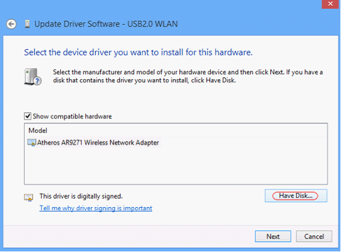The image size is (341, 252).
Task: Click 'This driver is digitally signed' text
Action: pyautogui.click(x=81, y=196)
